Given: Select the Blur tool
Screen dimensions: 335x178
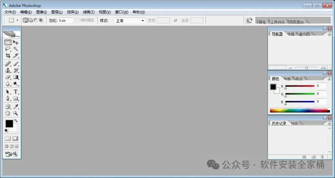Looking at the screenshot, I should tap(8, 83).
